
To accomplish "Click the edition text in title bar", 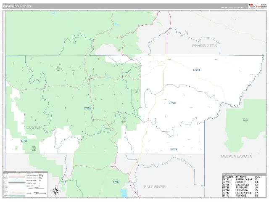I will click(232, 8).
